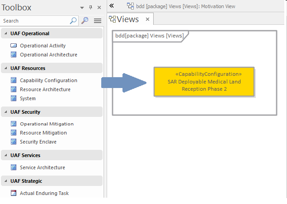Close the Views diagram tab
287x204 pixels.
pos(148,19)
